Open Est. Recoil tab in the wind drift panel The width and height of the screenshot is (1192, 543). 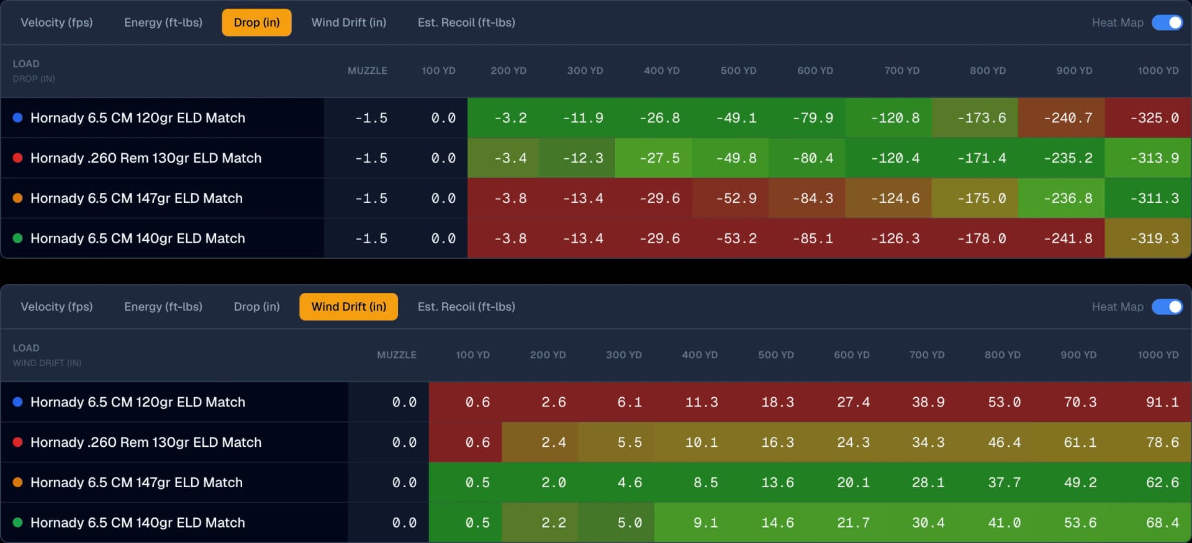click(466, 307)
